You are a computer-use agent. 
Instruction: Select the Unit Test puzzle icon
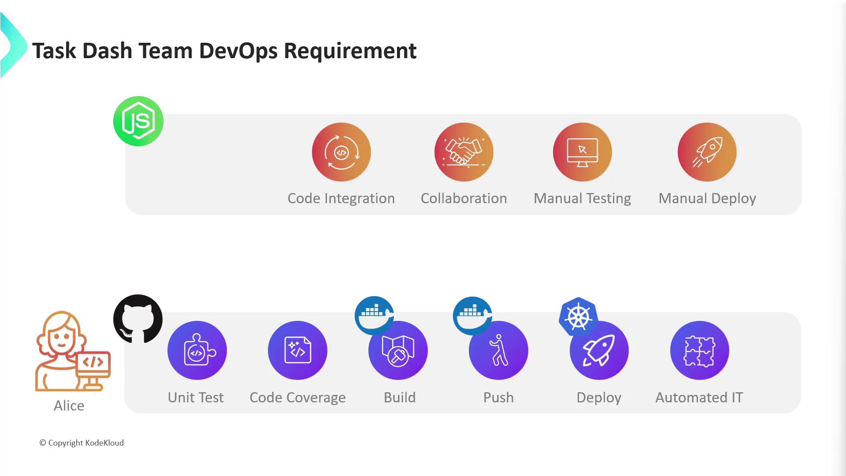click(197, 350)
